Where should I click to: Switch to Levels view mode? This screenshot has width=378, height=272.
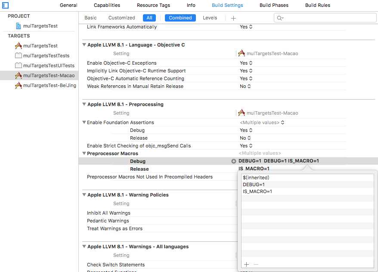point(210,18)
